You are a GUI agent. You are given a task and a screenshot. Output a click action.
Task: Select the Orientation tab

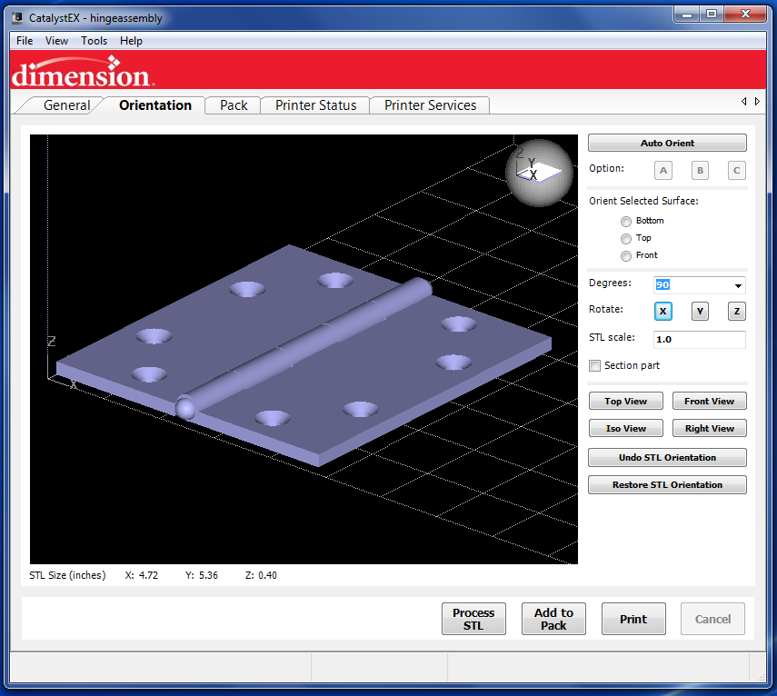155,105
